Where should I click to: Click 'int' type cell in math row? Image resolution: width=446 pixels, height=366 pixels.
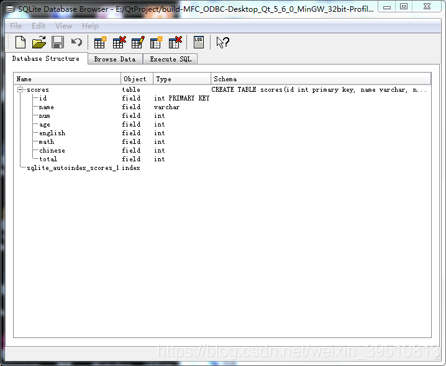click(159, 142)
